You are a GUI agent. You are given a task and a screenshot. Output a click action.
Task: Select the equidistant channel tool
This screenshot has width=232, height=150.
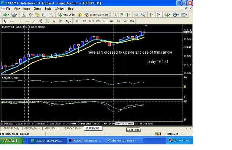click(x=40, y=21)
